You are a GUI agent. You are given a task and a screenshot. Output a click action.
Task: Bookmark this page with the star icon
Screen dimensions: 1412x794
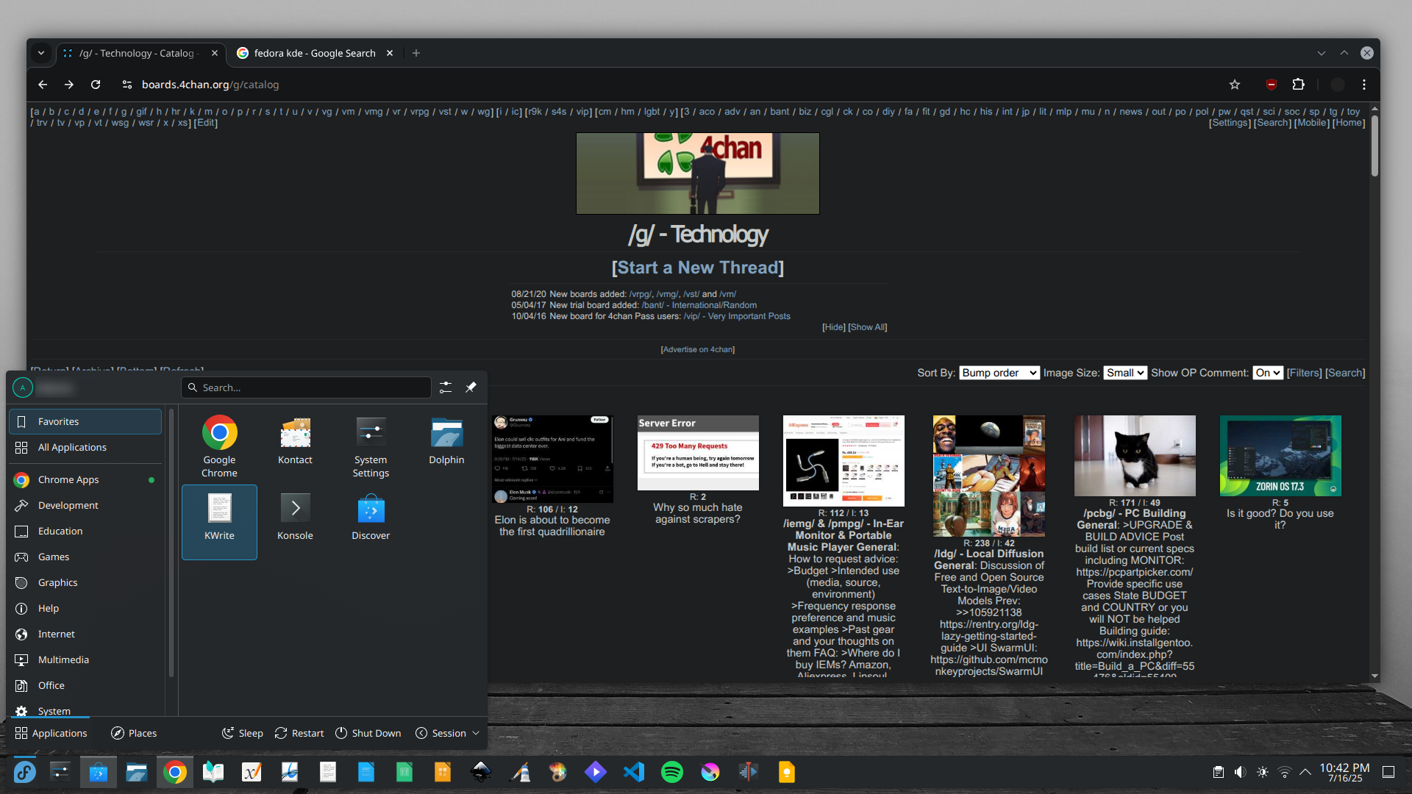click(1235, 85)
